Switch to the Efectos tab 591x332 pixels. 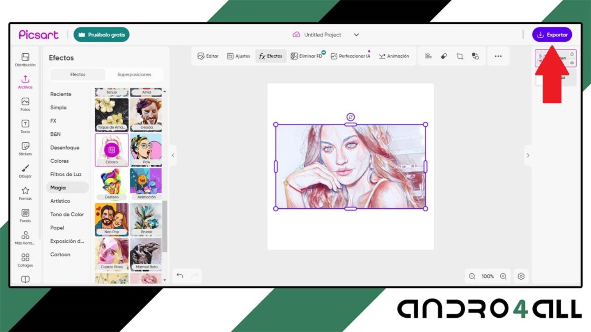point(78,75)
